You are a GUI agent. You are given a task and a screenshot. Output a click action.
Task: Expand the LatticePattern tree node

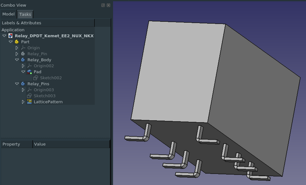23,102
